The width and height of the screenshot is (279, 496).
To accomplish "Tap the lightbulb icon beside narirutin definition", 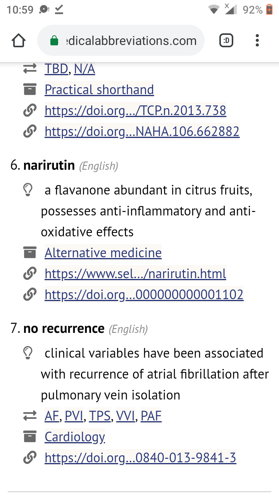I will click(28, 190).
